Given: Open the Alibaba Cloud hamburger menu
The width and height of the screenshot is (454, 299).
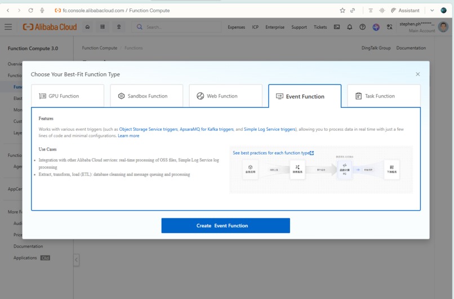Looking at the screenshot, I should (x=8, y=27).
